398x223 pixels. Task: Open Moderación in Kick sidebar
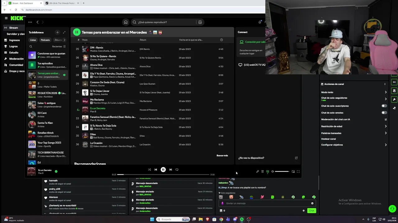click(16, 59)
